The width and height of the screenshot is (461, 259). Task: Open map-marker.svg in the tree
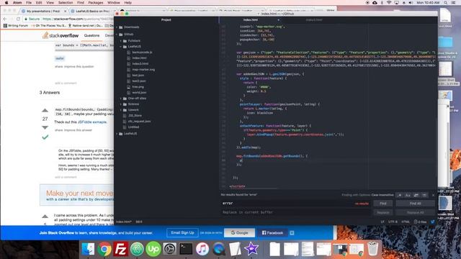(x=141, y=70)
